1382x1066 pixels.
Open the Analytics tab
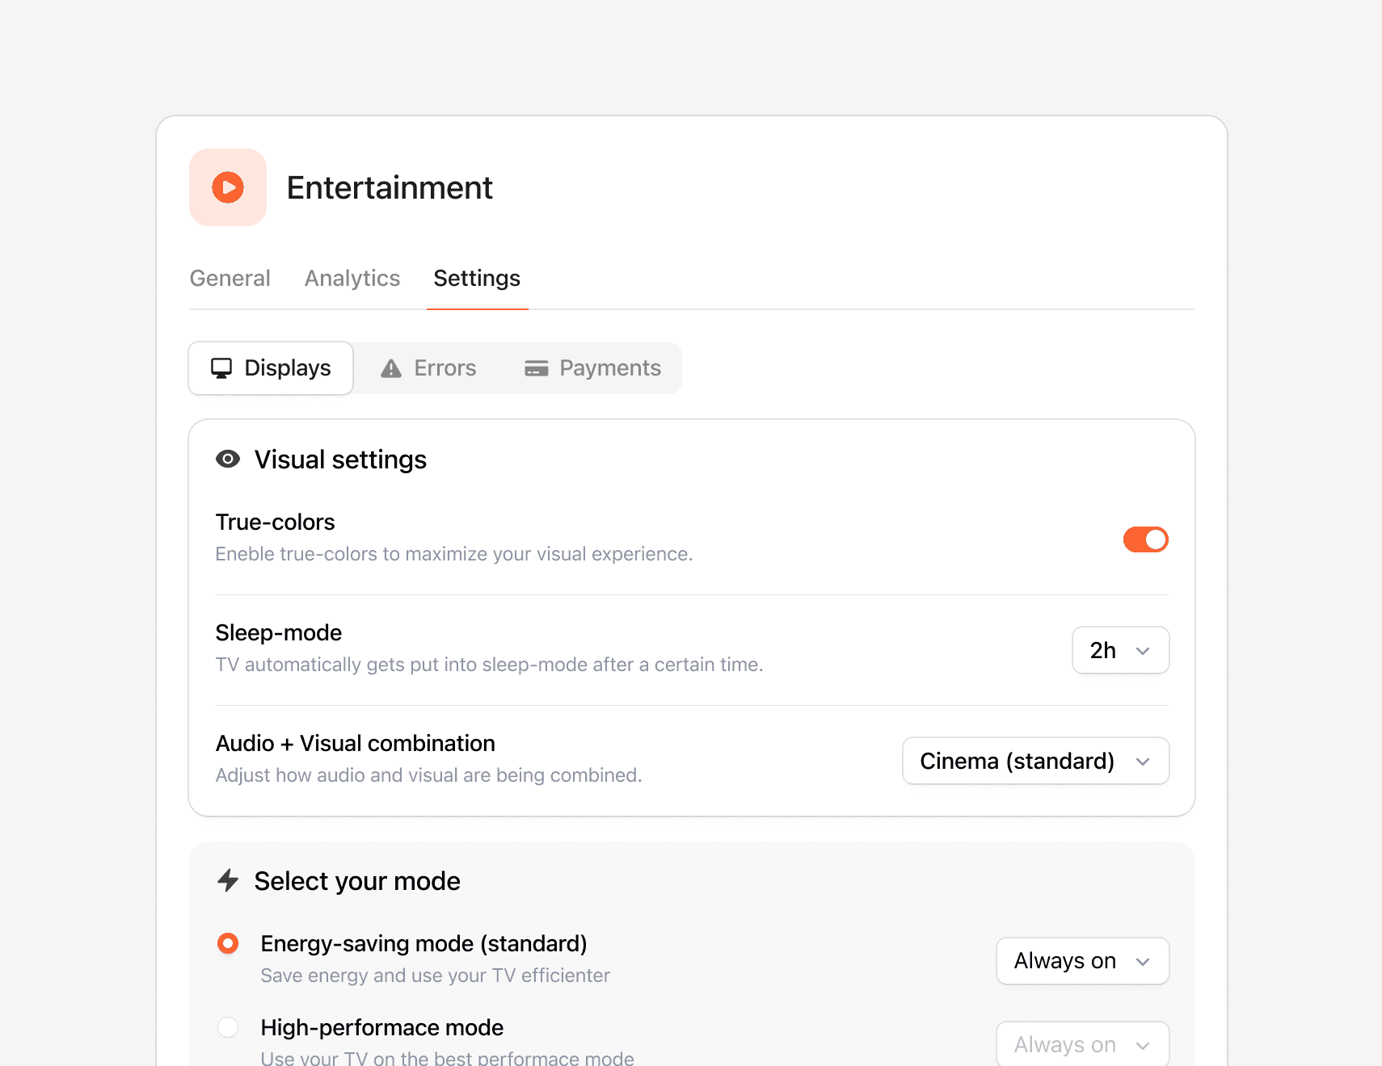click(x=352, y=279)
